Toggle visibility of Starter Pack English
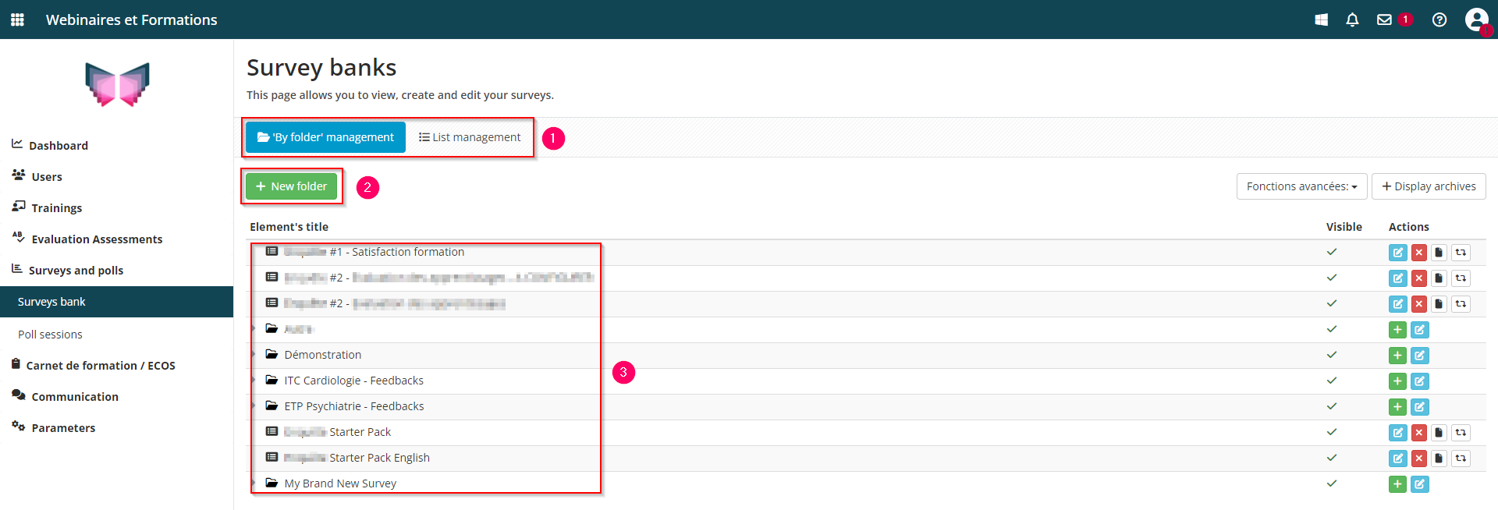1498x510 pixels. click(1332, 458)
